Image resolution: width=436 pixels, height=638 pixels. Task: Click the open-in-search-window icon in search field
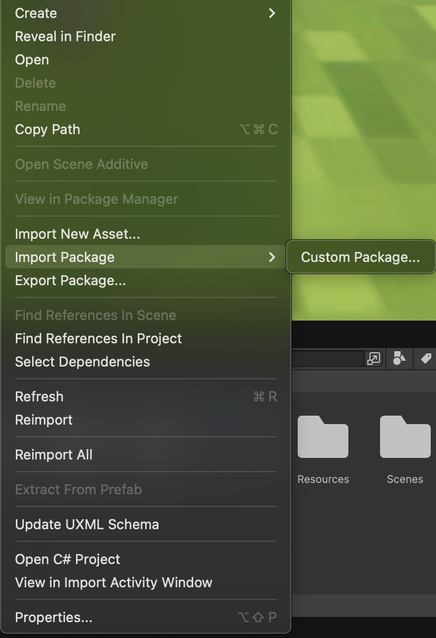[373, 359]
